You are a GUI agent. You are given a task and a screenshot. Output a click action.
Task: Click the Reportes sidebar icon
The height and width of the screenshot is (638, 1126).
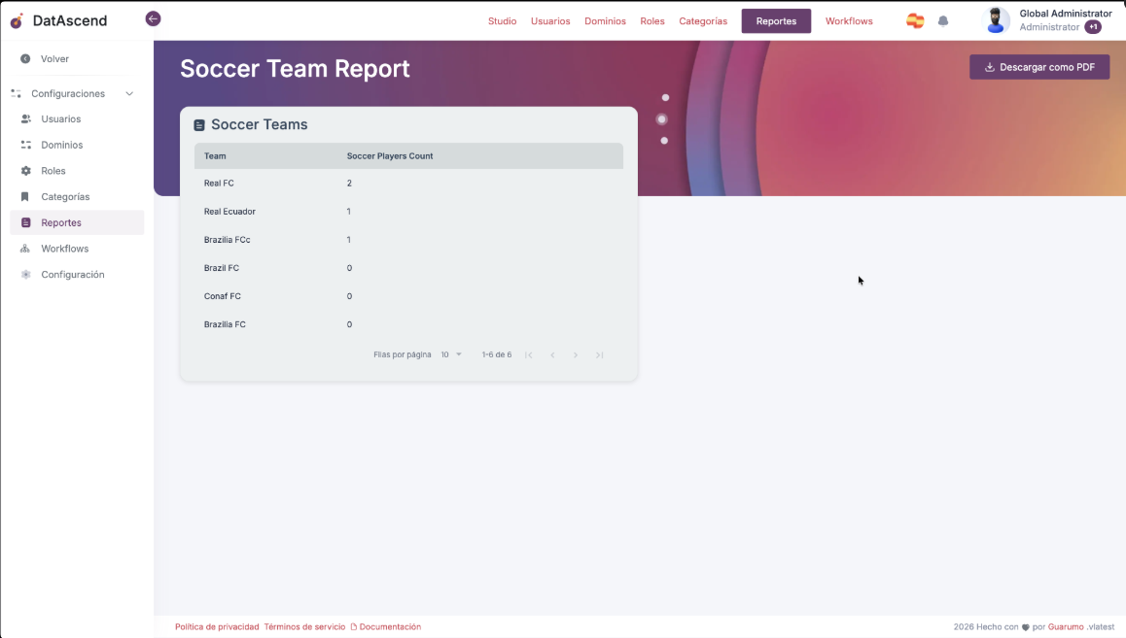pyautogui.click(x=26, y=222)
